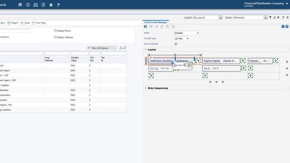This screenshot has width=290, height=163.
Task: Click the right arrow beside third layout row
Action: 287,75
